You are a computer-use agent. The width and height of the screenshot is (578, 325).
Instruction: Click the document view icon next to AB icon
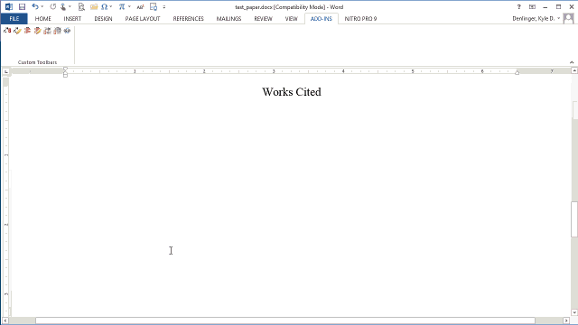pos(154,6)
